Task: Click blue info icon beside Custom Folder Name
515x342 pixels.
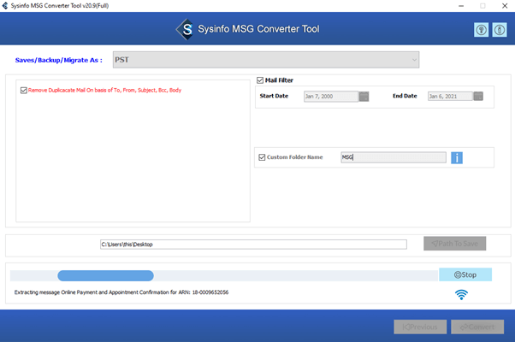Action: tap(457, 158)
